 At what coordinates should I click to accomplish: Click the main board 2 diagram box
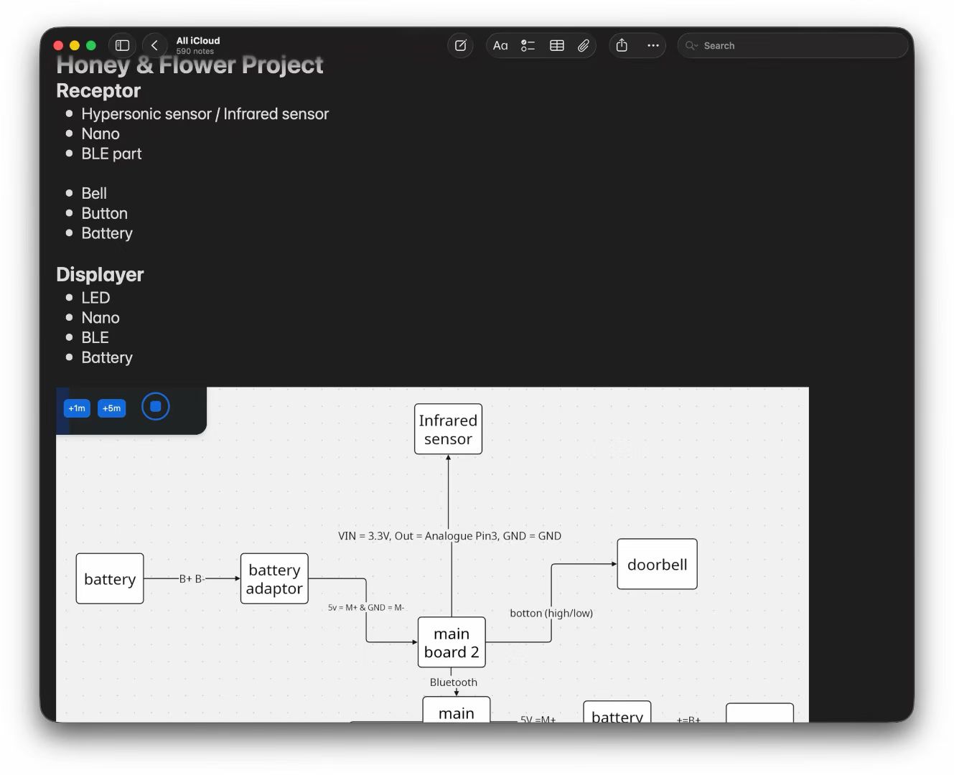(452, 642)
